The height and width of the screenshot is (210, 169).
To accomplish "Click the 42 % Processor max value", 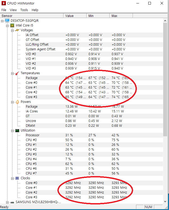I will coord(115,135).
